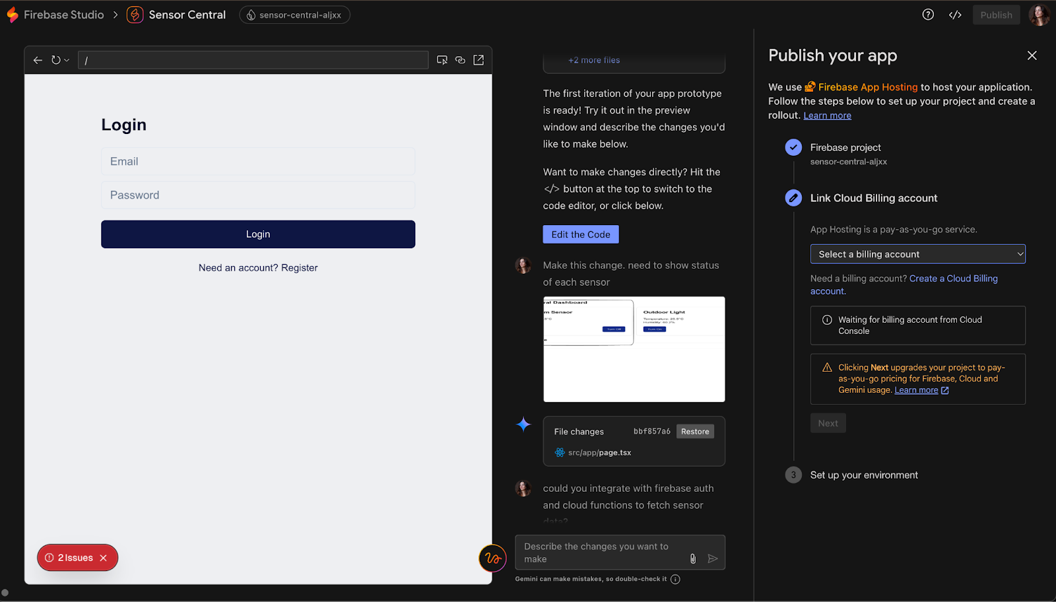Image resolution: width=1056 pixels, height=602 pixels.
Task: Click Link Cloud Billing pencil step icon
Action: click(793, 197)
